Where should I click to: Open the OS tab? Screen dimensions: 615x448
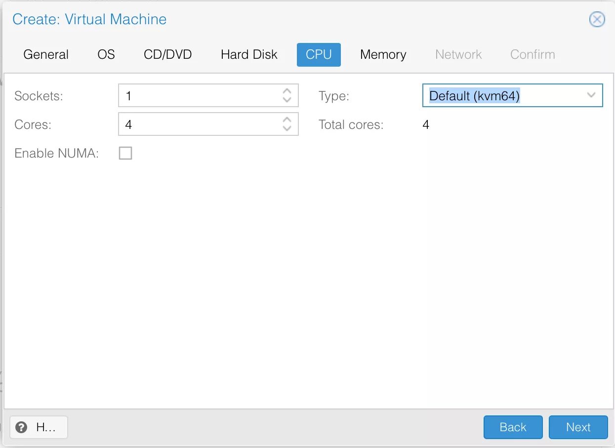[x=106, y=54]
